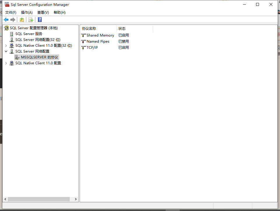Screen dimensions: 280x211
Task: Click the Sql Server Configuration Manager title icon
Action: point(7,4)
